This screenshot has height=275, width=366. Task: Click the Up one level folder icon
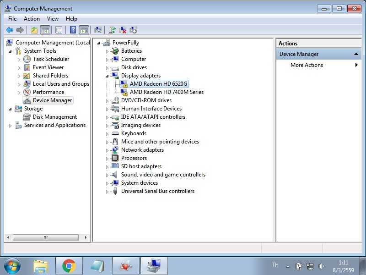click(34, 30)
